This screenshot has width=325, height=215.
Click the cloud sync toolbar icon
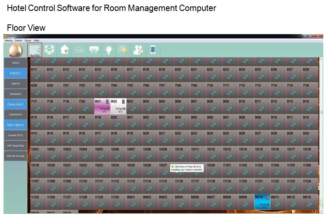pos(79,50)
